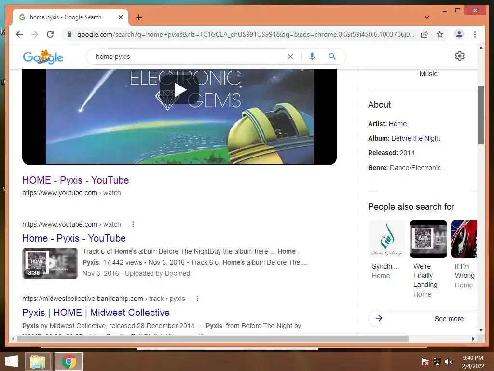This screenshot has width=494, height=371.
Task: Expand the tab search chevron
Action: point(427,17)
